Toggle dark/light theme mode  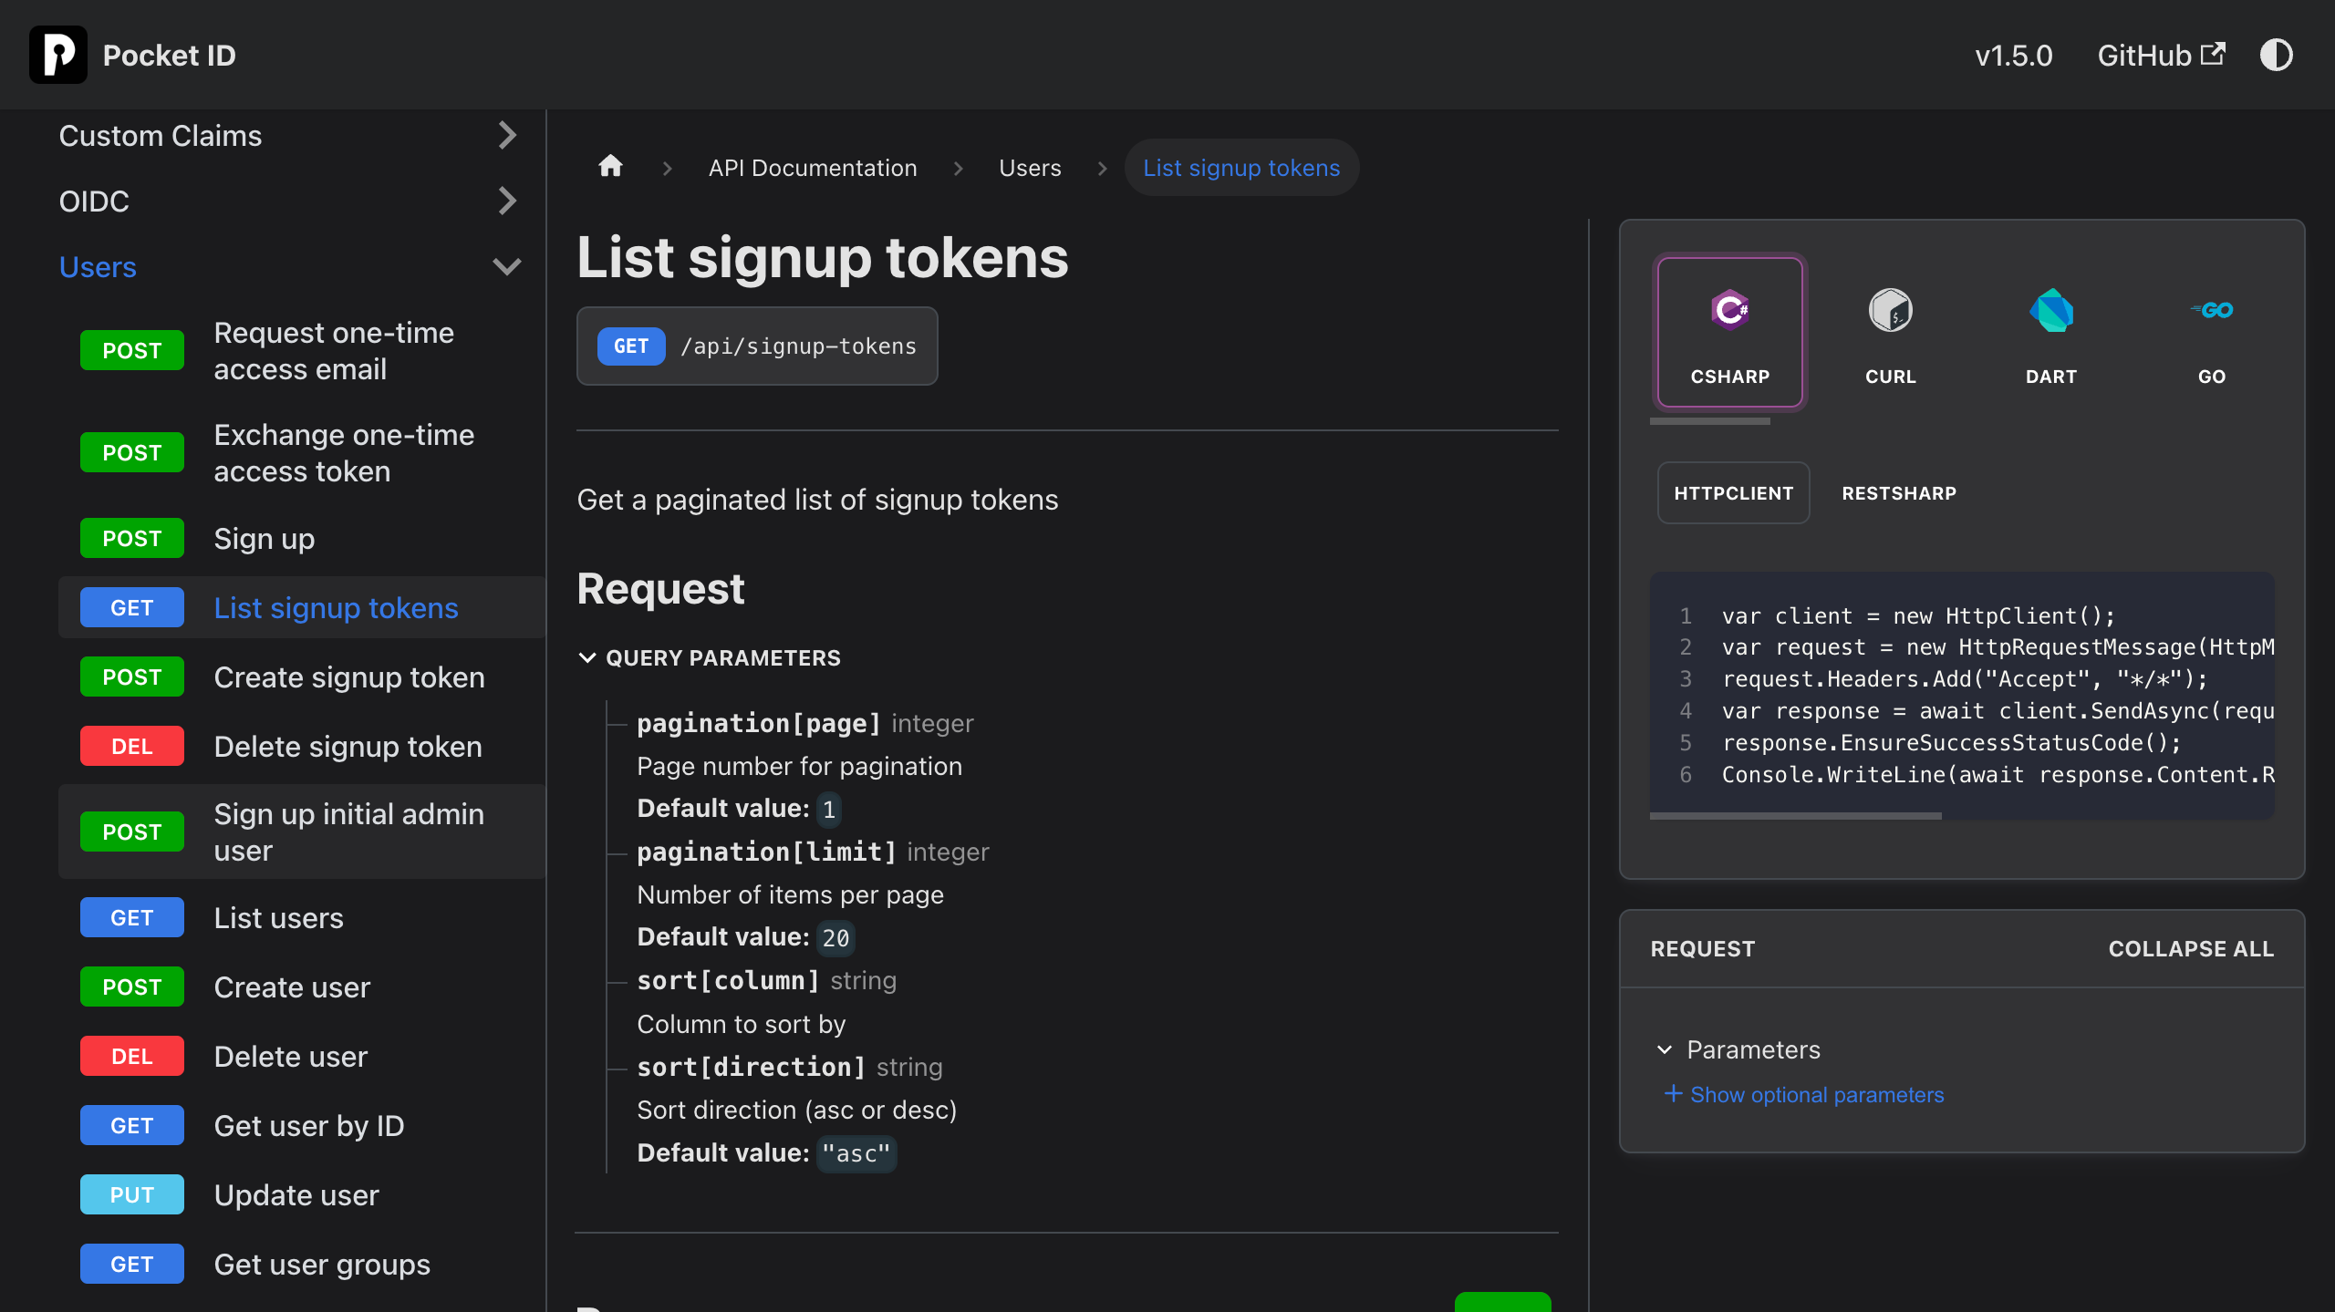[x=2276, y=55]
